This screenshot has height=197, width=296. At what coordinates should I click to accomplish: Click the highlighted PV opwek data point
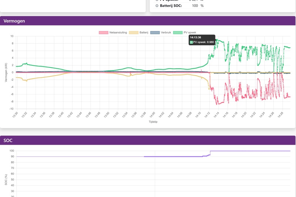217,40
